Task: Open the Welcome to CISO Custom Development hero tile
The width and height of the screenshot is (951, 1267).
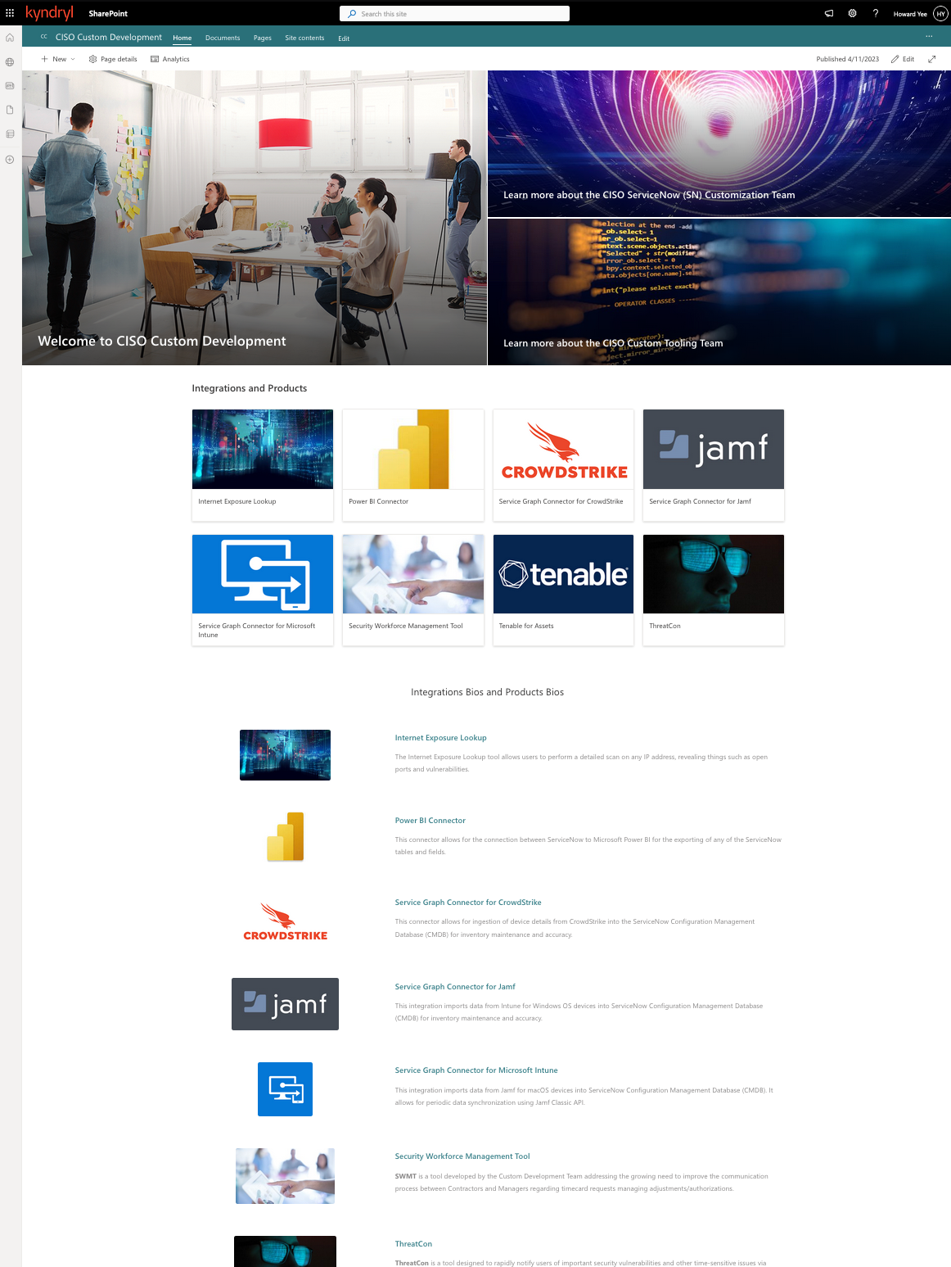Action: coord(255,217)
